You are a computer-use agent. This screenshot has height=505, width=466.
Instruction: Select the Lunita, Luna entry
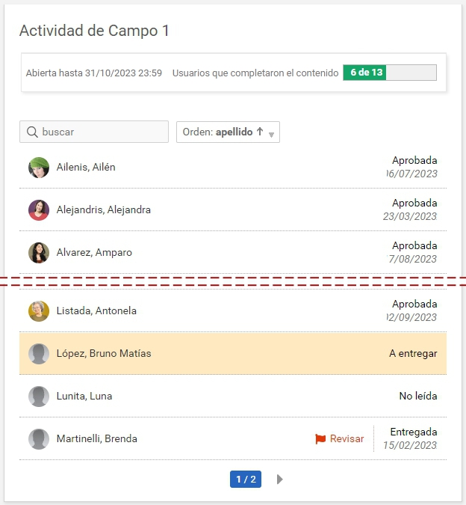84,397
